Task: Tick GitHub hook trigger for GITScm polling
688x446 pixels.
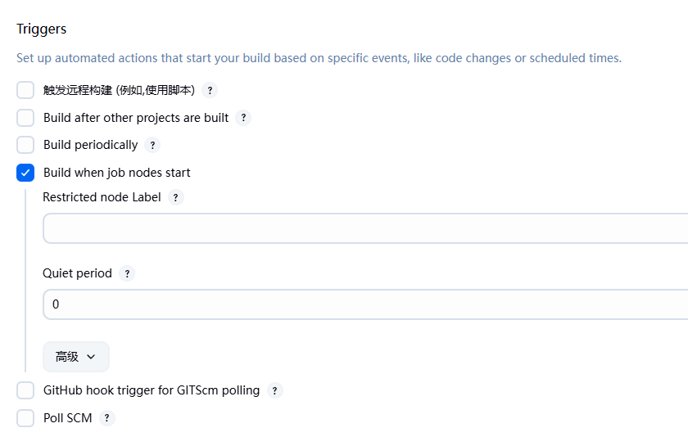Action: (x=26, y=390)
